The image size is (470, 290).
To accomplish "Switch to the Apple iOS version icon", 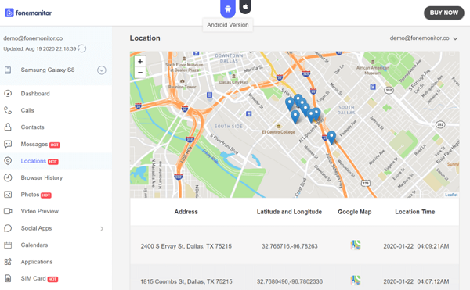I will 245,6.
